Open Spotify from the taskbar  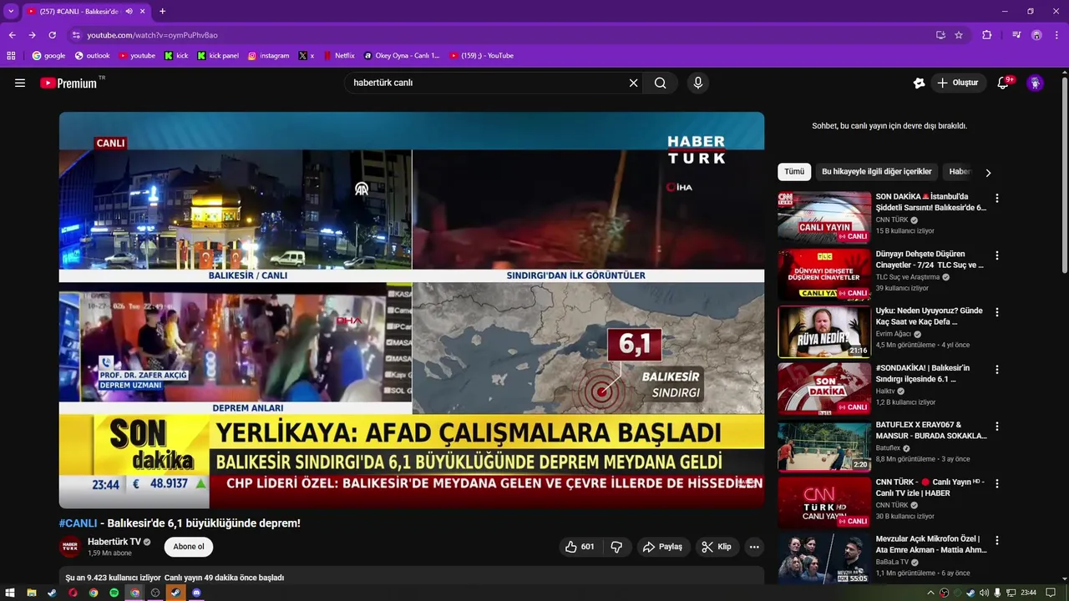point(114,593)
